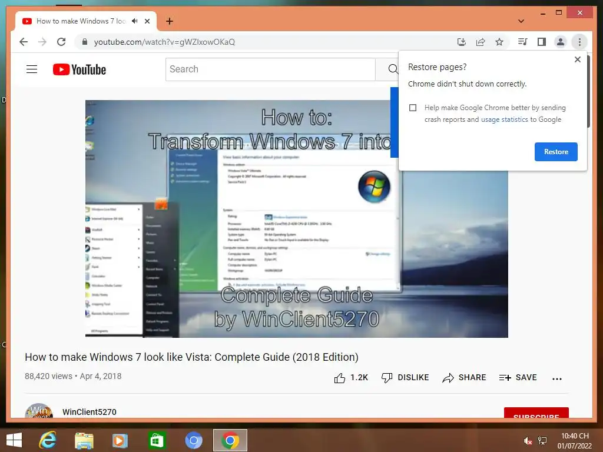Share this page via address bar icon

pyautogui.click(x=481, y=42)
